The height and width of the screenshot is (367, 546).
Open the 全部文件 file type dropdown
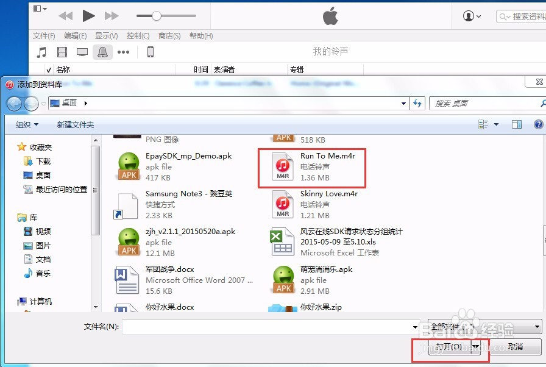(x=484, y=327)
